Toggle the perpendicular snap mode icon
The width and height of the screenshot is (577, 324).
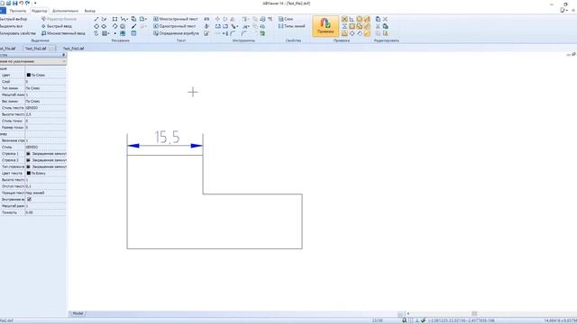click(352, 19)
